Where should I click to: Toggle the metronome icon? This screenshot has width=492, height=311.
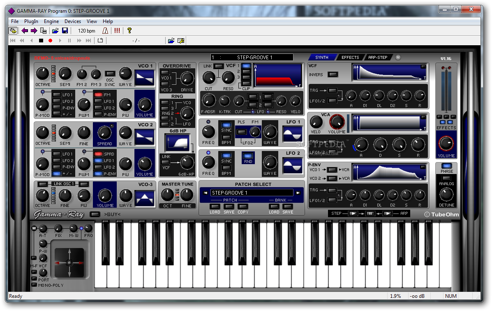(x=105, y=30)
